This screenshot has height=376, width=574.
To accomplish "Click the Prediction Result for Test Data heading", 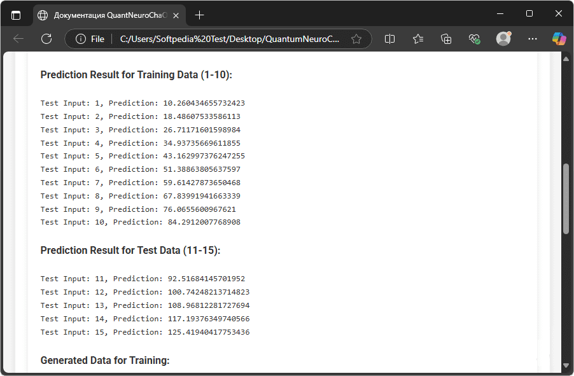I will [x=130, y=250].
